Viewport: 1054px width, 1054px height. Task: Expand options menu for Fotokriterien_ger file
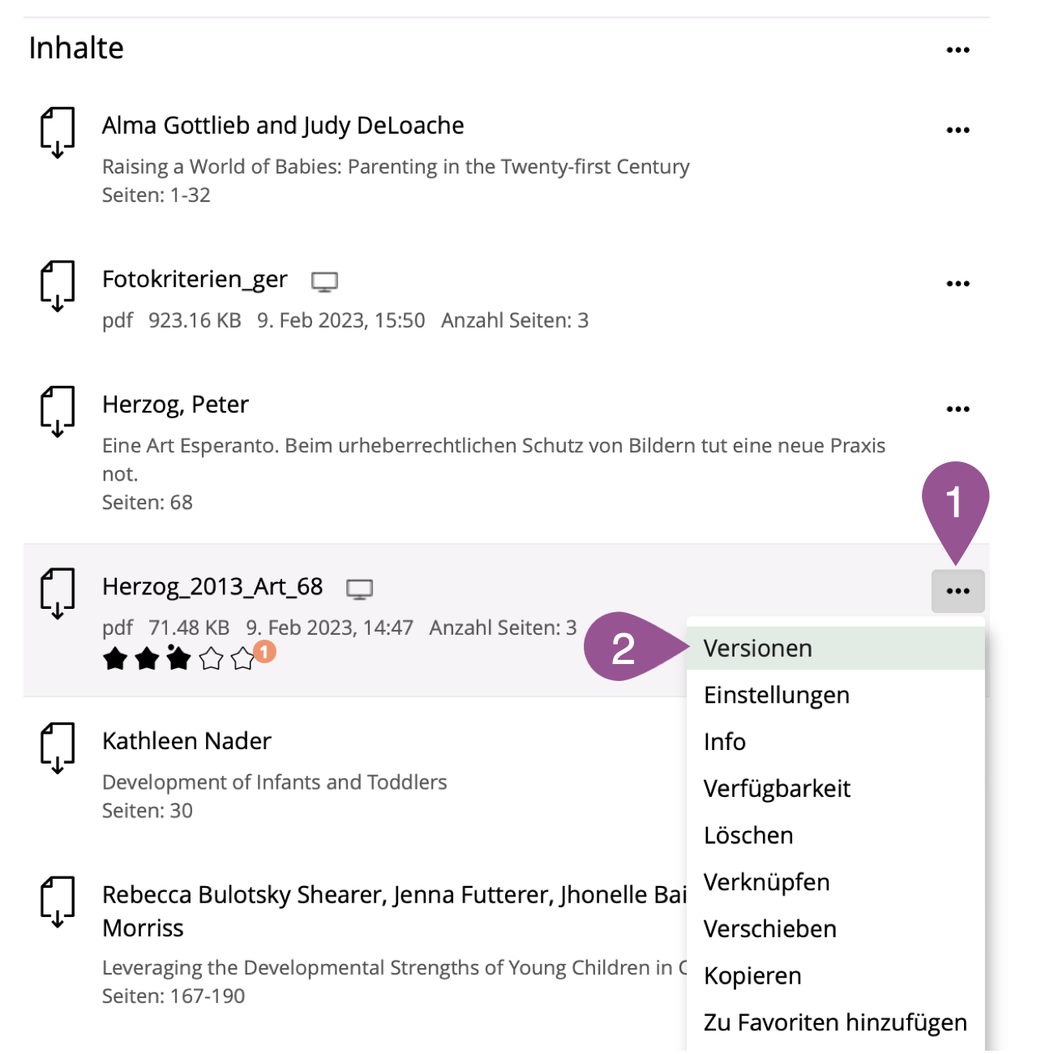(958, 284)
